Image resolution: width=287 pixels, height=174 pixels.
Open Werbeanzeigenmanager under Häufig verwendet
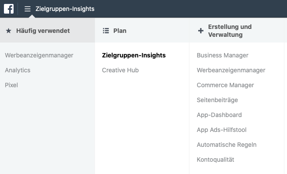(x=39, y=55)
